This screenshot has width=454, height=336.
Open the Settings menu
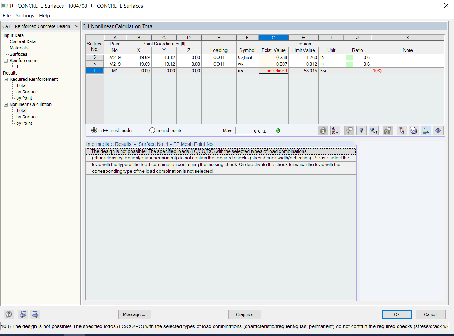pos(25,16)
